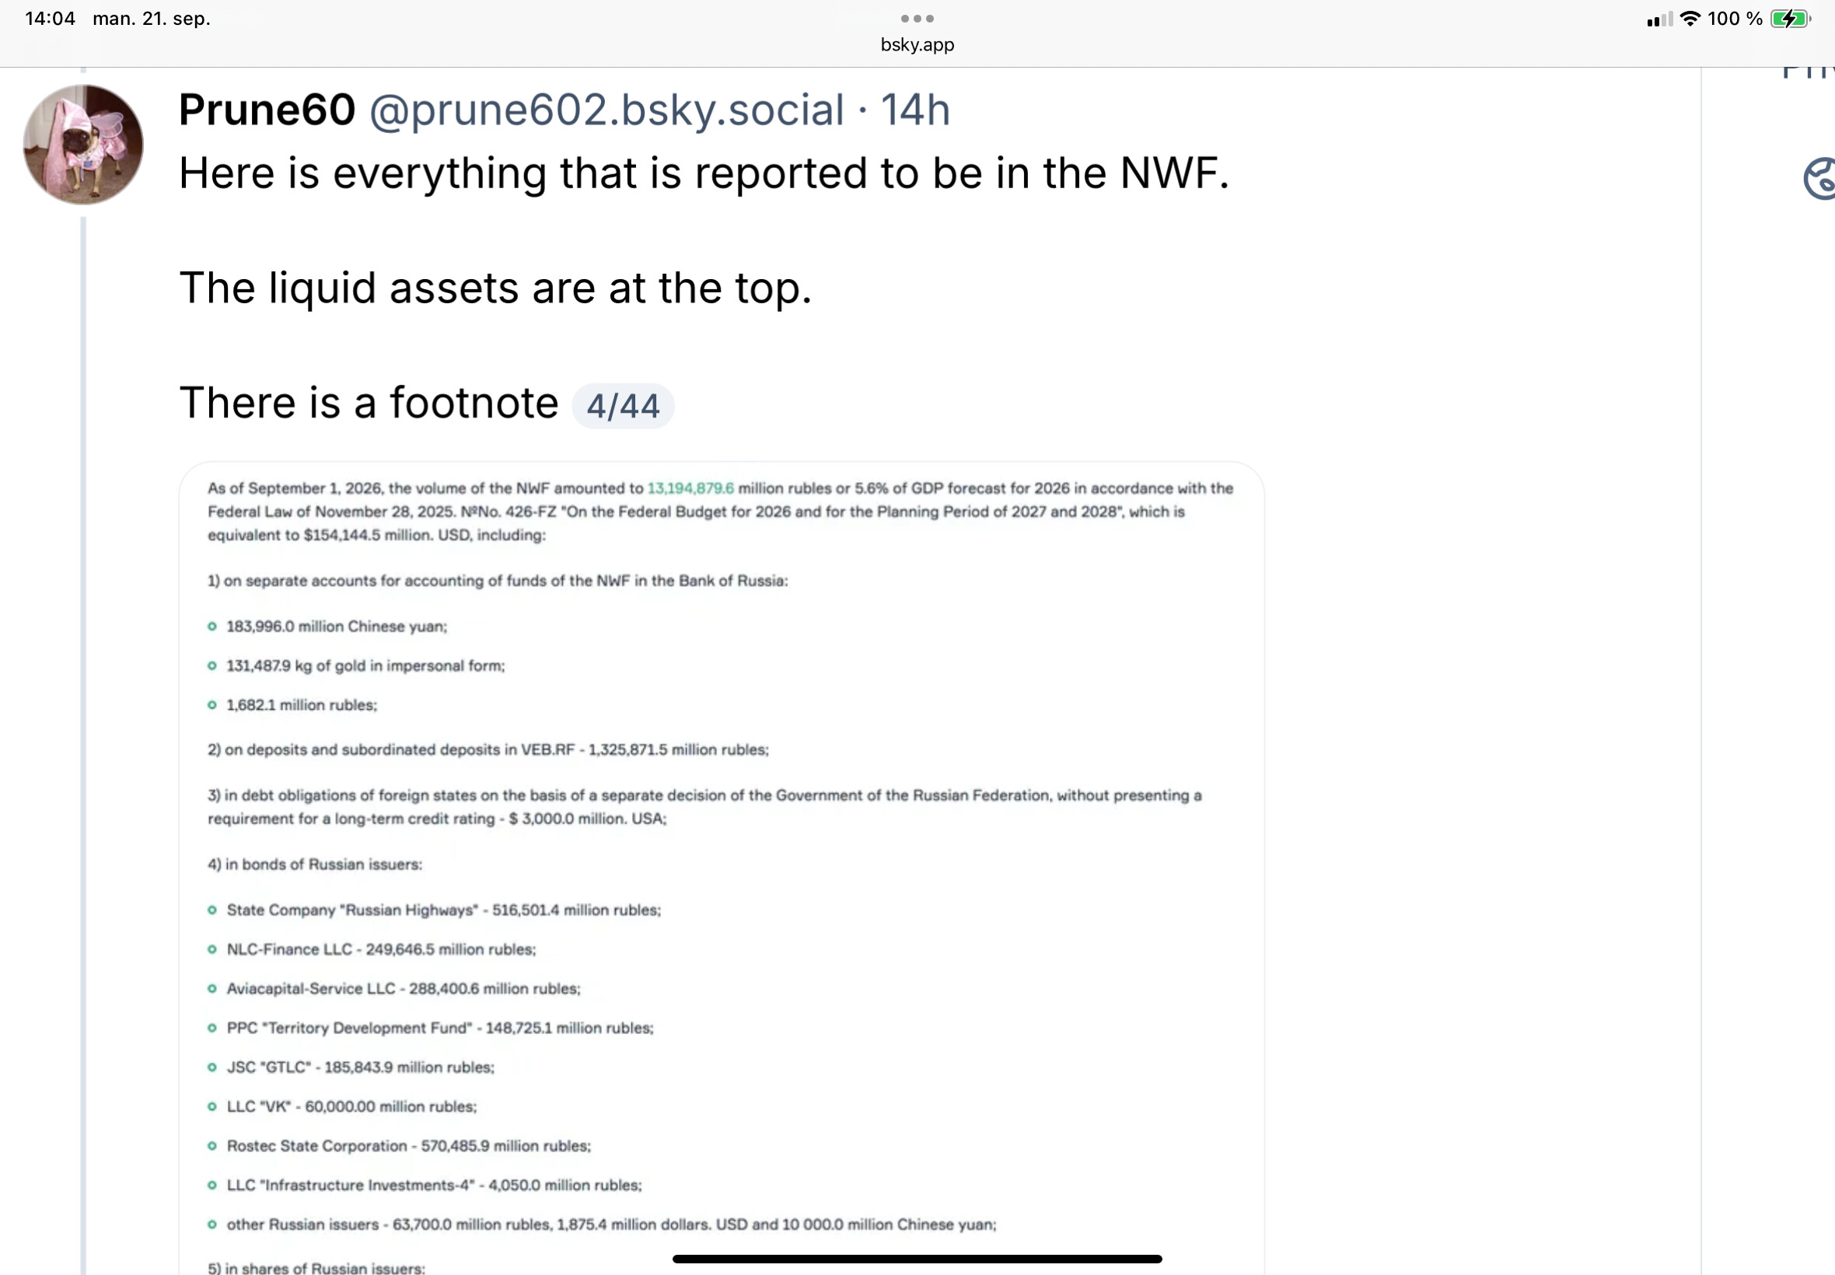Click the "There is a footnote" line
Screen dimensions: 1835x1275
tap(369, 403)
